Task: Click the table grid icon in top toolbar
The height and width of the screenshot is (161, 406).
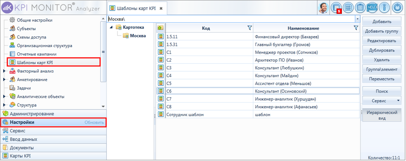Action: pos(348,7)
